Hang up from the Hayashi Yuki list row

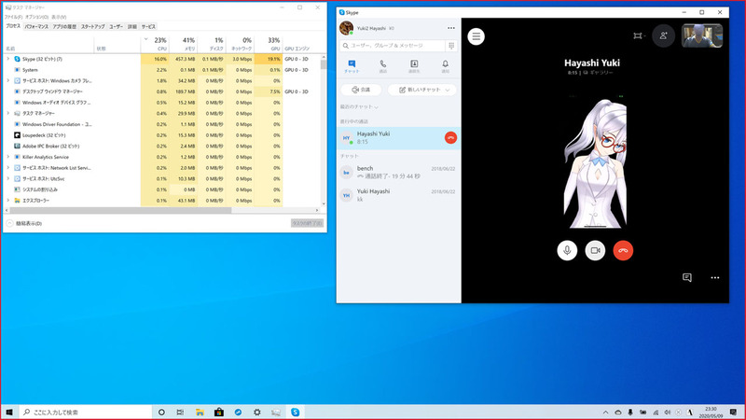(450, 137)
